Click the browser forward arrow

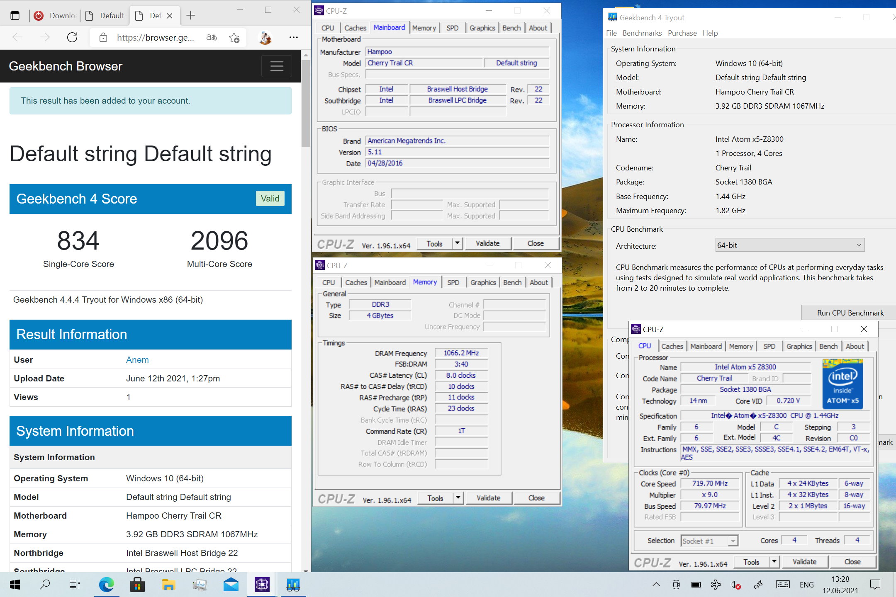pos(45,38)
